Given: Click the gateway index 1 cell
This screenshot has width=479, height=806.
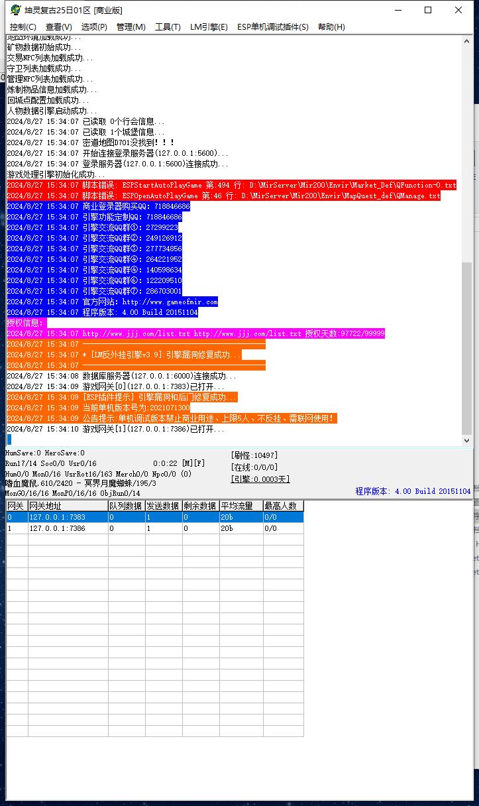Looking at the screenshot, I should click(x=17, y=528).
